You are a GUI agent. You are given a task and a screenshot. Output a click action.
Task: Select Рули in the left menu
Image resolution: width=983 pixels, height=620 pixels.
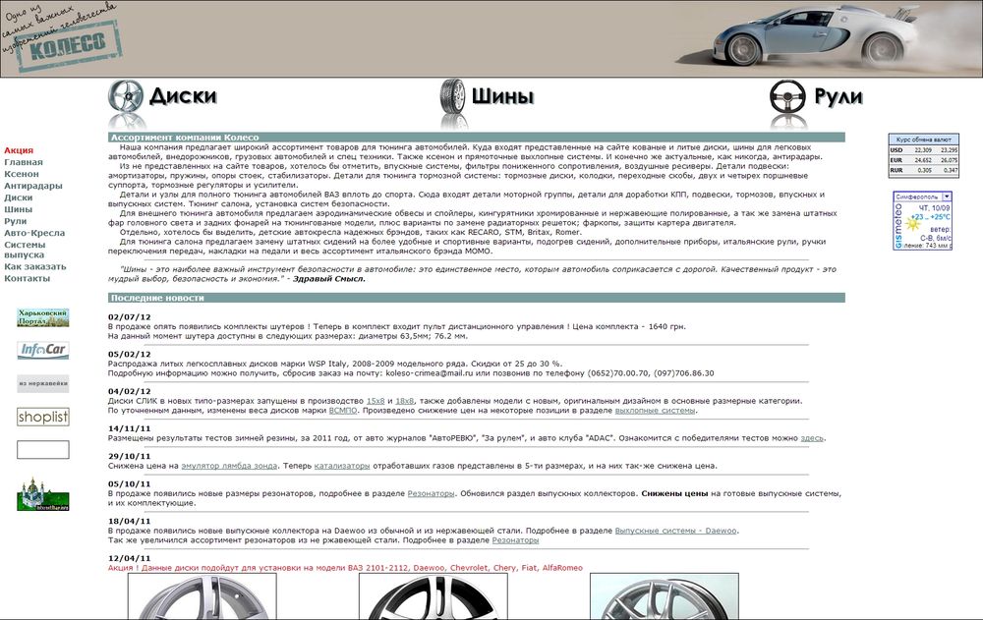pyautogui.click(x=16, y=221)
